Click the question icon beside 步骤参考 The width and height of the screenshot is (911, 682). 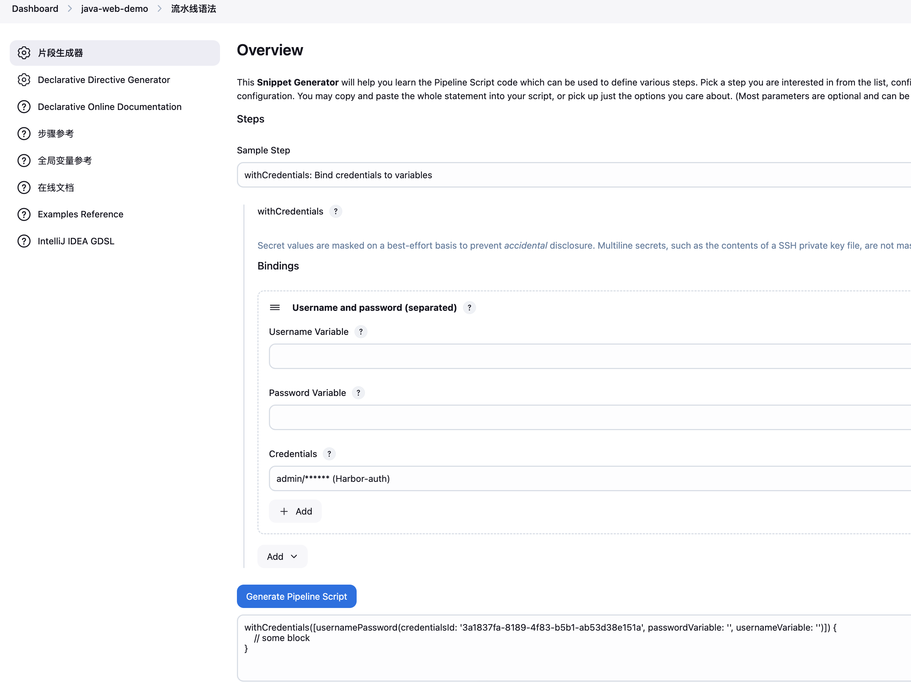pyautogui.click(x=24, y=134)
